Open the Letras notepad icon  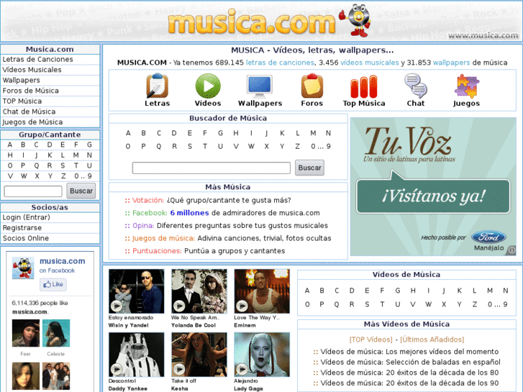157,86
